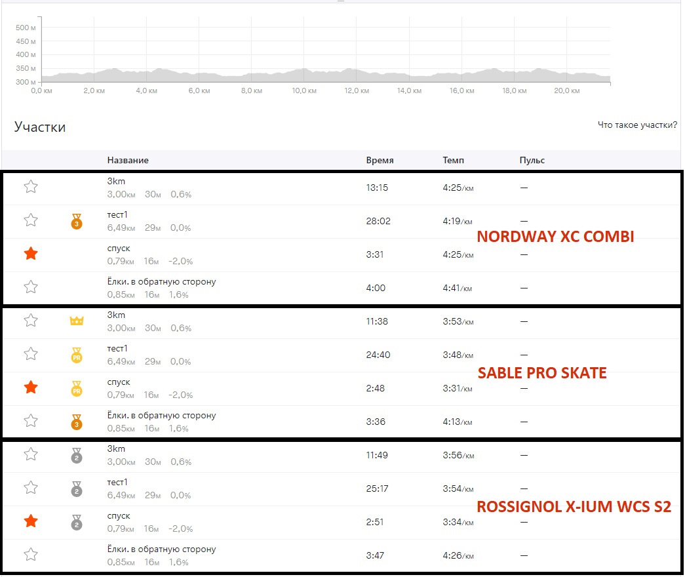Click the silver medal on 3km 11:49 row
Image resolution: width=685 pixels, height=577 pixels.
[77, 456]
